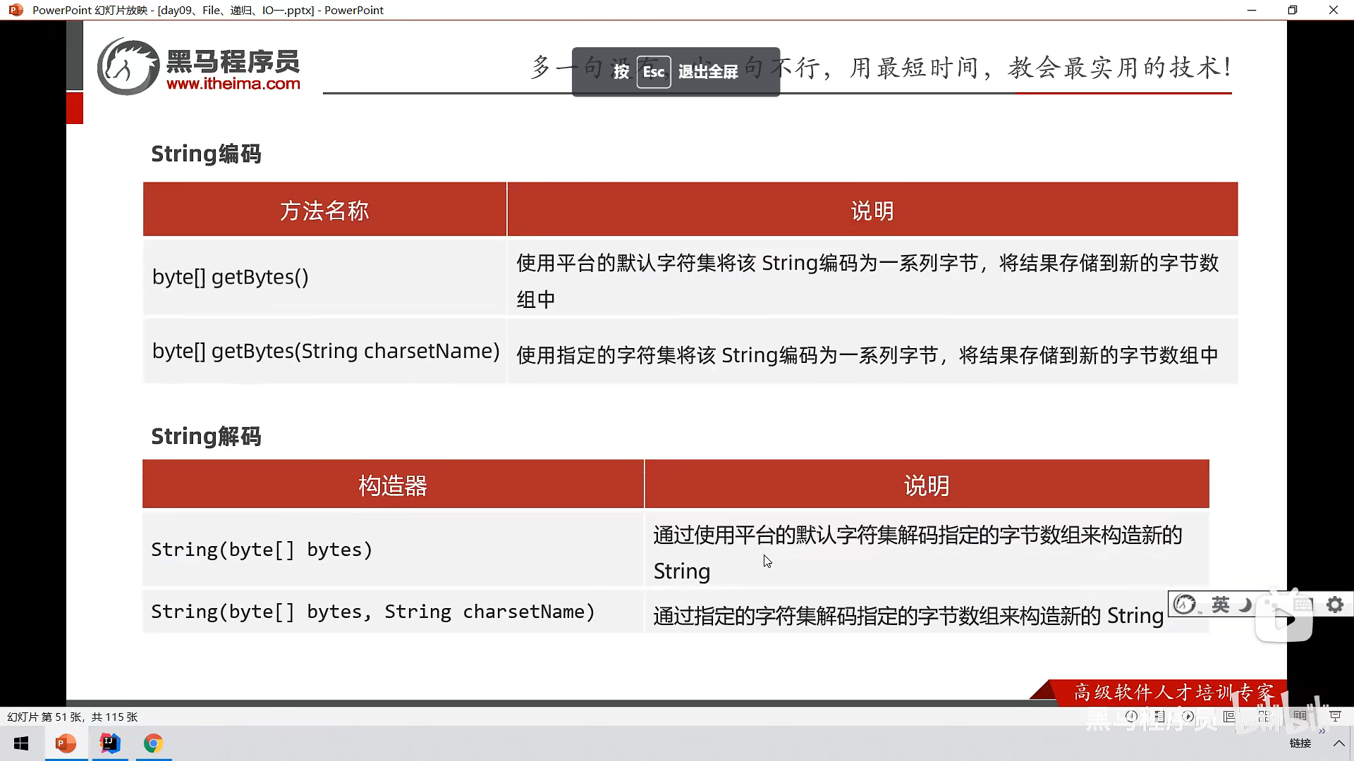Go to previous slide using status bar arrow
This screenshot has width=1354, height=761.
[1132, 717]
